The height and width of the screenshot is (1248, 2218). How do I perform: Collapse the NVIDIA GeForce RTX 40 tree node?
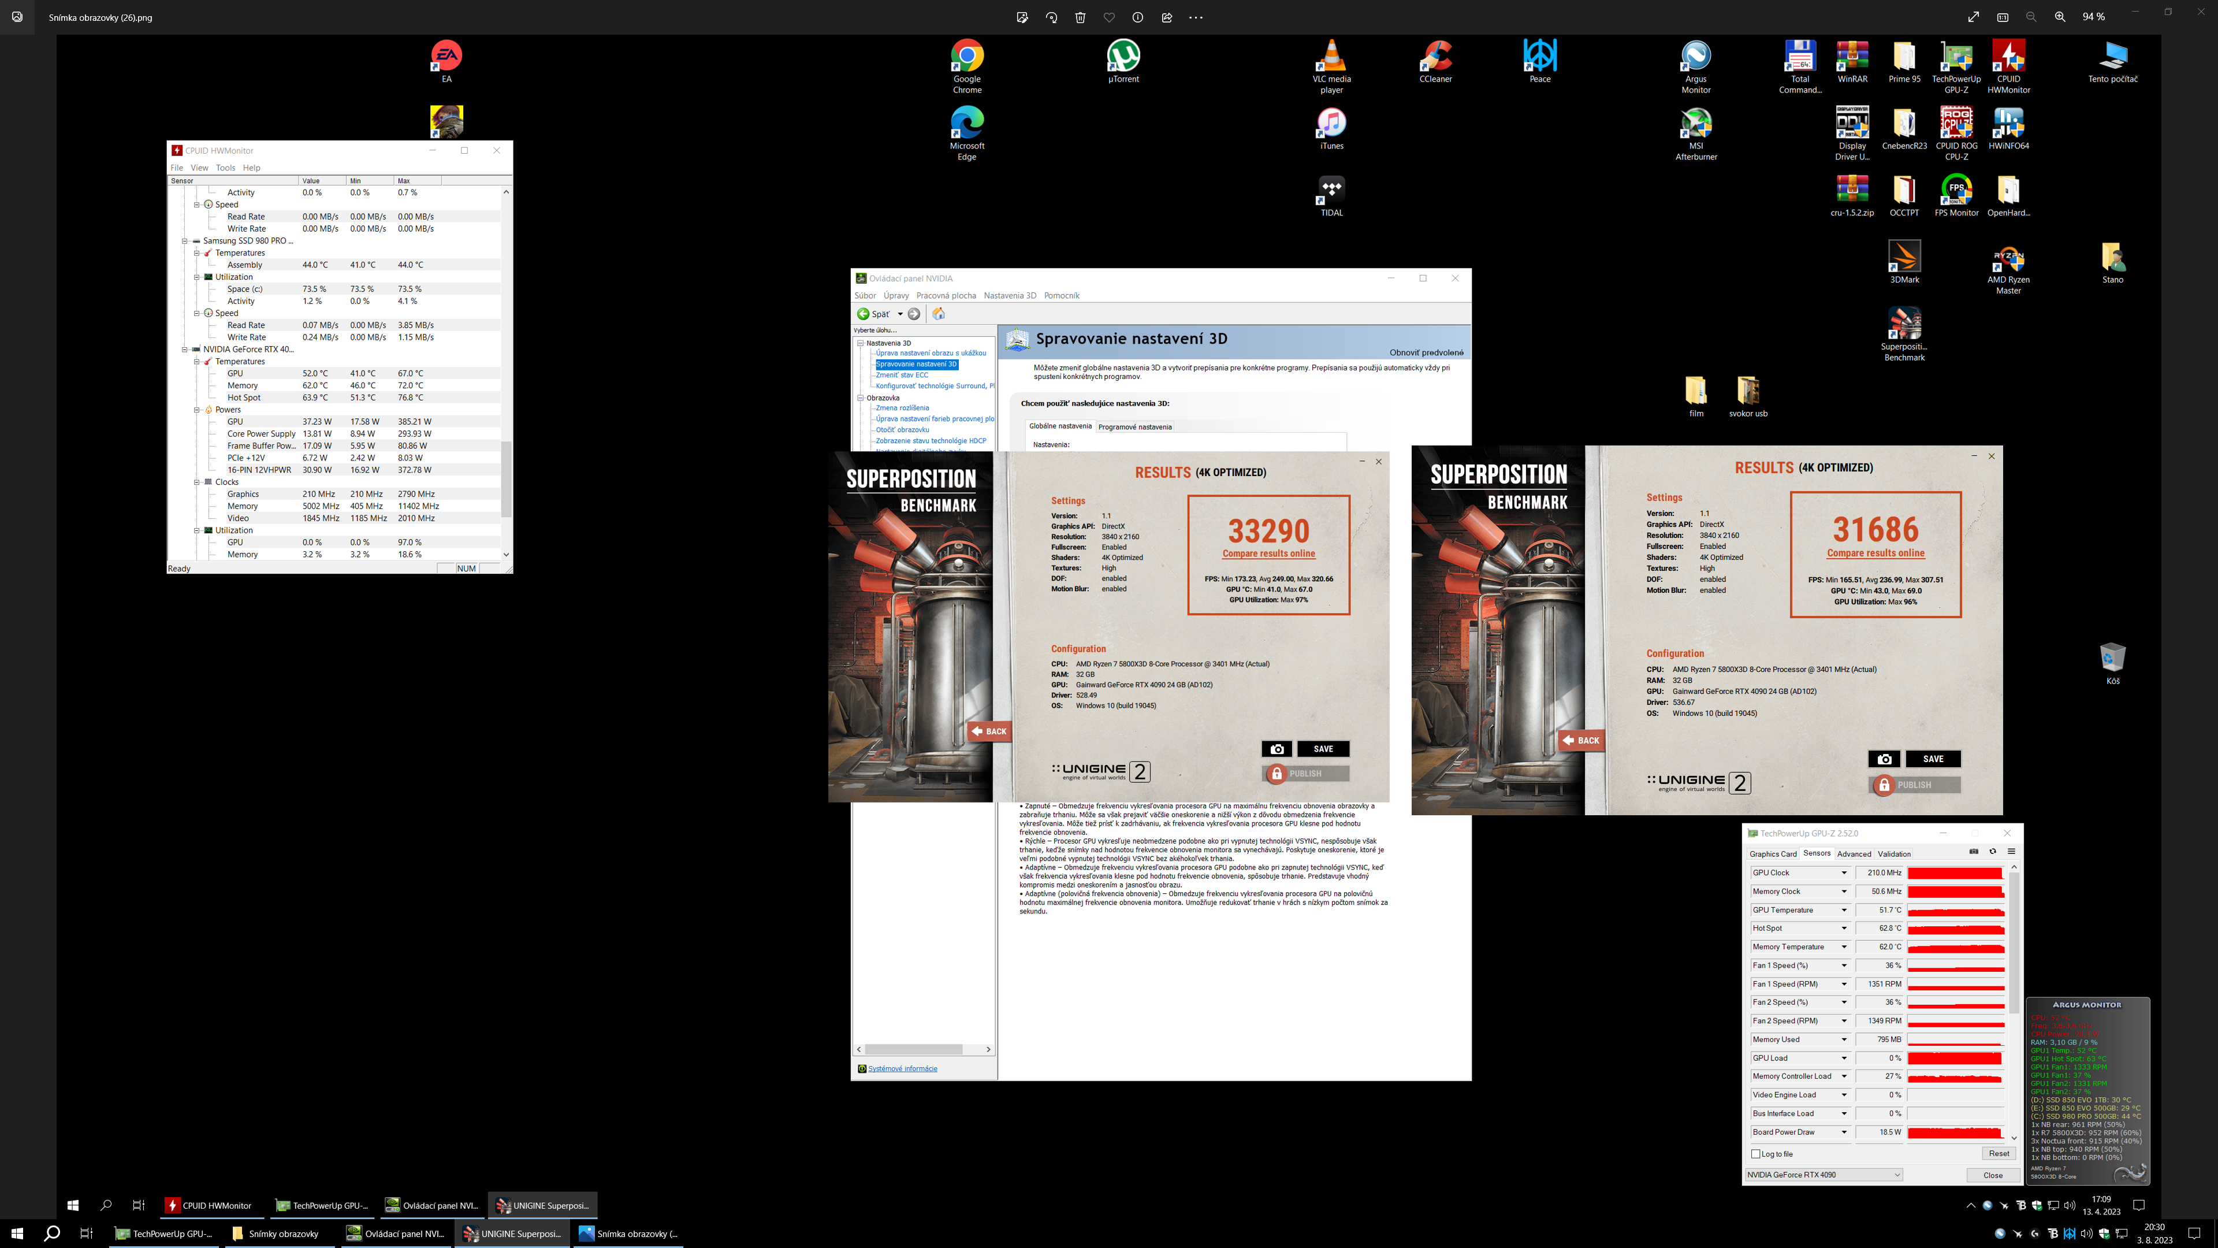click(x=184, y=350)
